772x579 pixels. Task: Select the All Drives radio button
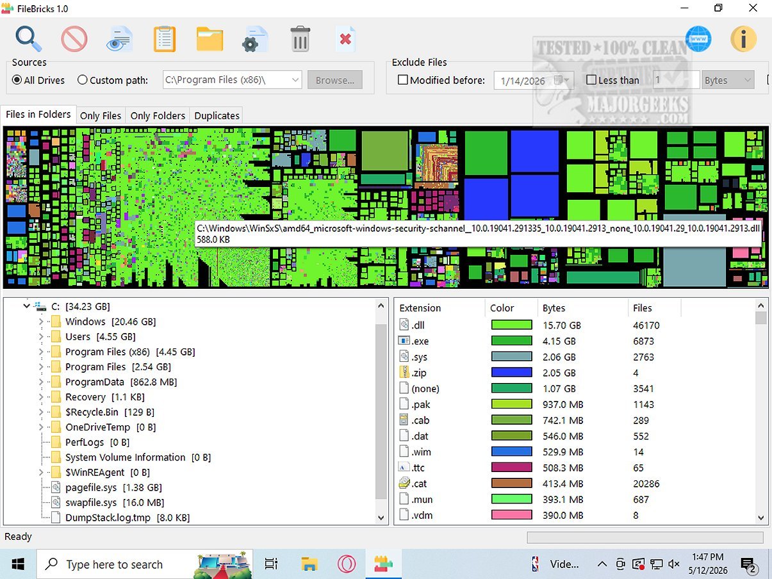(17, 80)
